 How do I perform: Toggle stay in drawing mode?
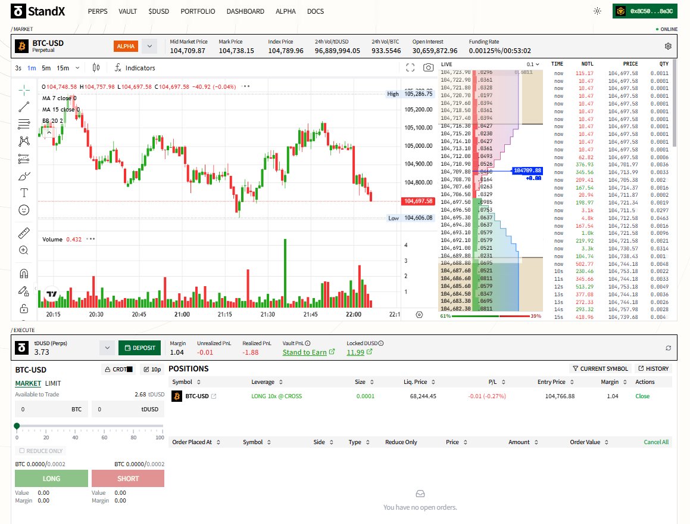[x=24, y=291]
